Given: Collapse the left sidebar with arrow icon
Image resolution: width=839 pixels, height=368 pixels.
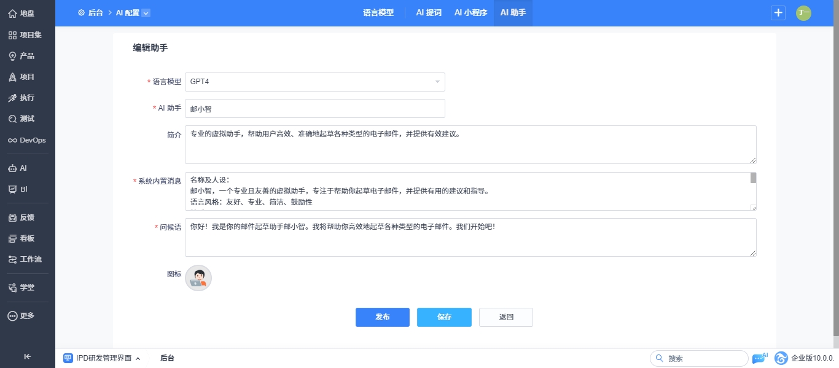Looking at the screenshot, I should pyautogui.click(x=28, y=356).
